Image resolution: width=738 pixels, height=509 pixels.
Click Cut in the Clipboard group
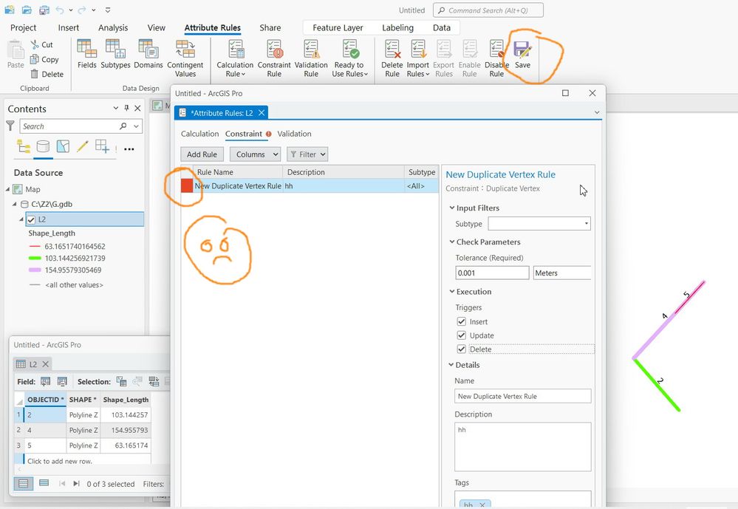point(42,44)
